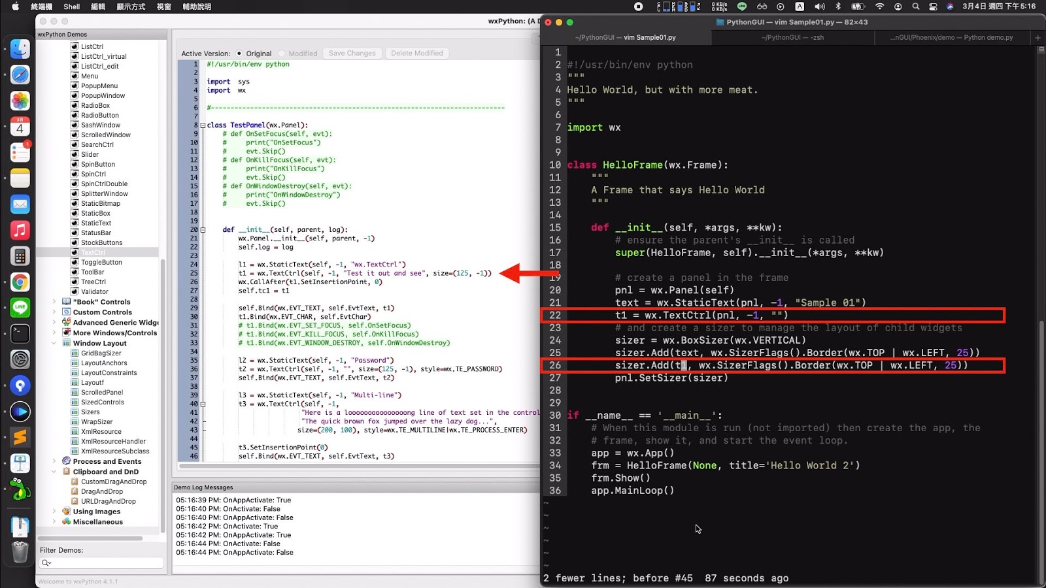The width and height of the screenshot is (1046, 588).
Task: Click the LINE status icon in menu bar
Action: pos(742,7)
